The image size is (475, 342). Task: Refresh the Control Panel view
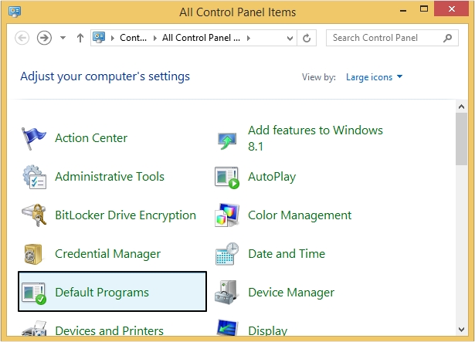pos(307,38)
